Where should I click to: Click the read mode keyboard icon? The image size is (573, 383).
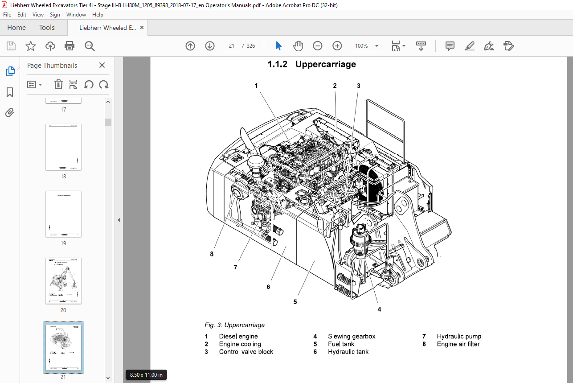pyautogui.click(x=421, y=46)
